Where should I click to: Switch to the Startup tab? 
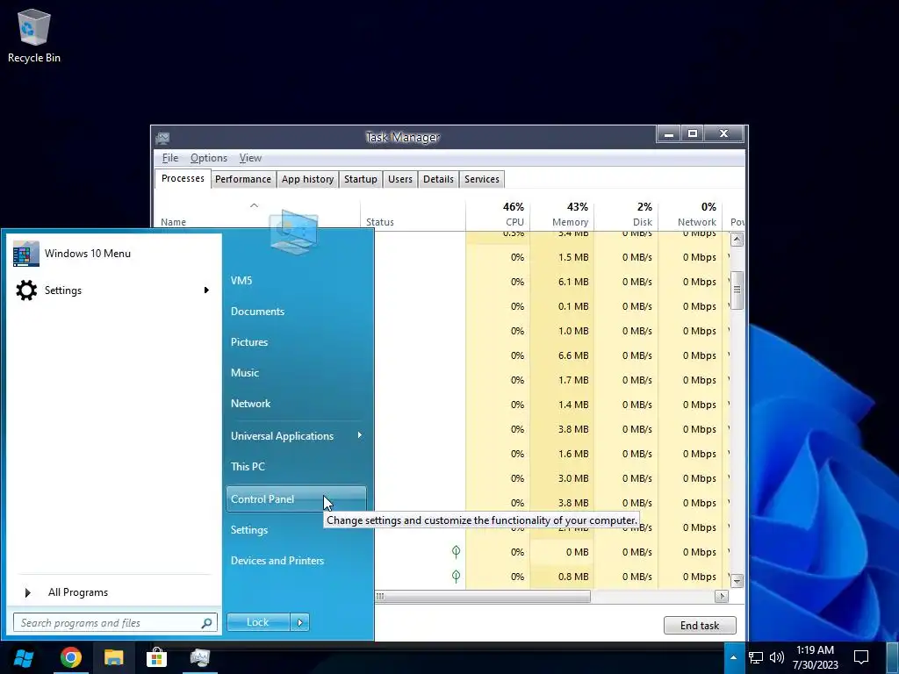click(x=361, y=179)
